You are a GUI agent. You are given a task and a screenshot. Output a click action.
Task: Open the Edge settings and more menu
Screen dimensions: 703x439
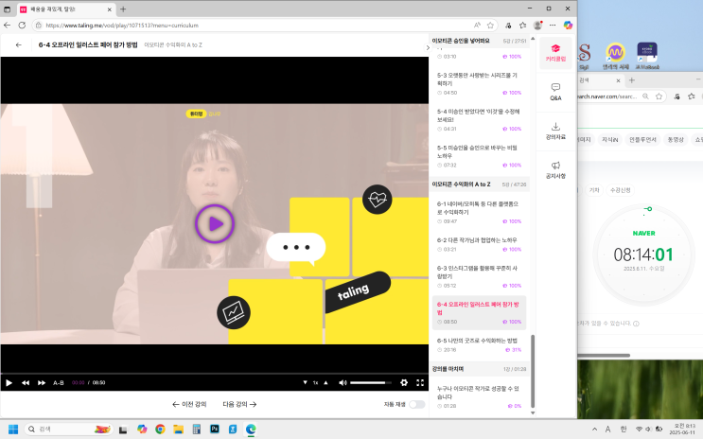553,26
